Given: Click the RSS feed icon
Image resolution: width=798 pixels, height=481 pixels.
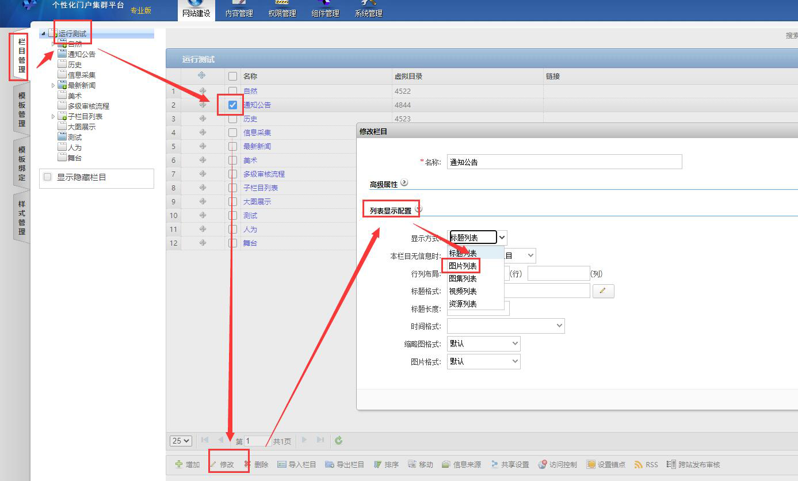Looking at the screenshot, I should [x=639, y=464].
